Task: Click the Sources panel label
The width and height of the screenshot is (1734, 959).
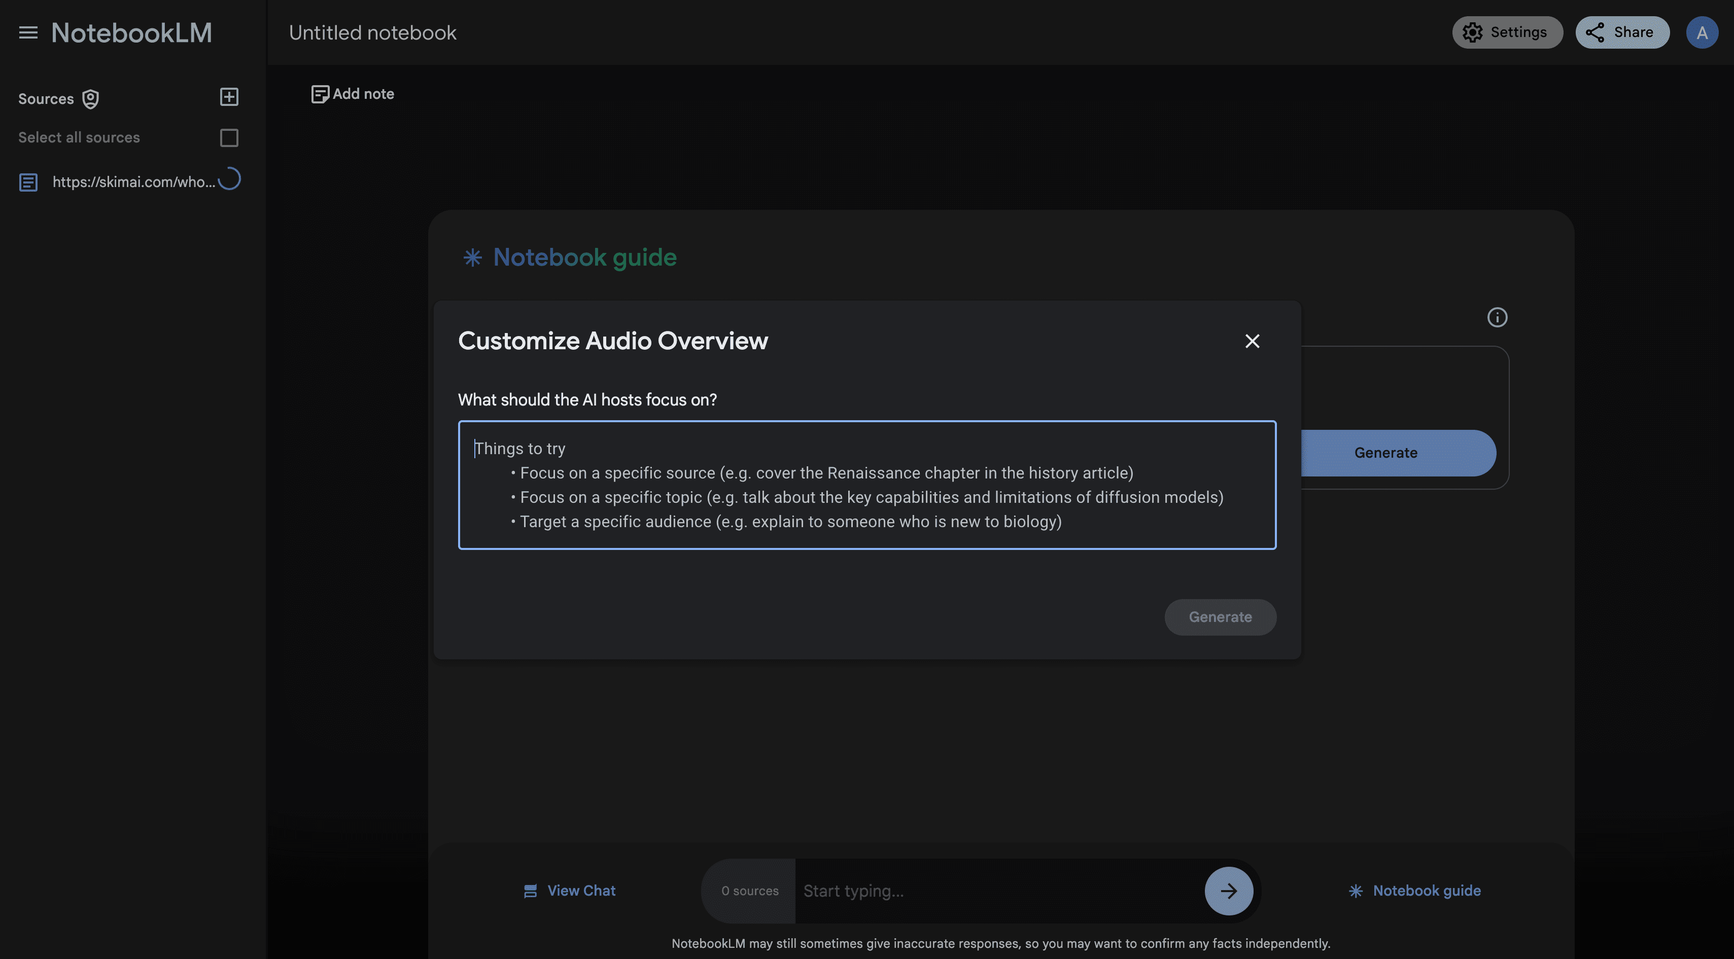Action: pyautogui.click(x=46, y=99)
